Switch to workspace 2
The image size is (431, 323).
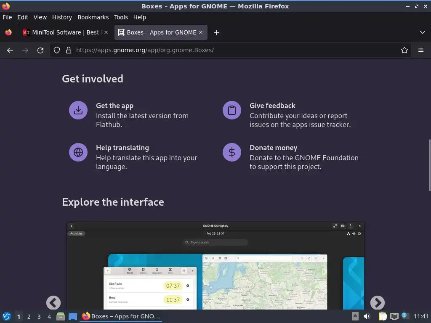[29, 317]
